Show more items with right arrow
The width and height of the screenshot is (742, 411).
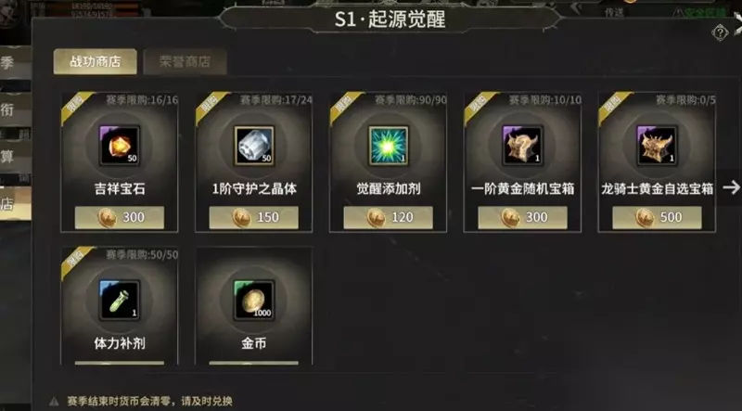coord(731,187)
